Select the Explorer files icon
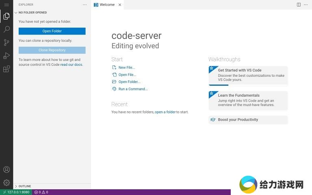This screenshot has width=312, height=195. point(6,16)
